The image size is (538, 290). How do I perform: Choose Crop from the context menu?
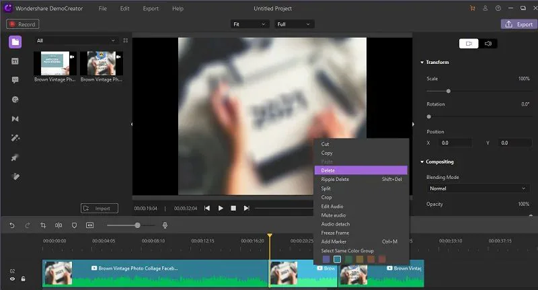coord(361,197)
